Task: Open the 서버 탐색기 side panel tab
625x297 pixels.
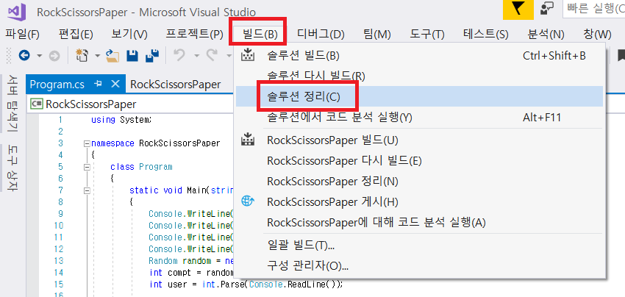Action: [13, 103]
